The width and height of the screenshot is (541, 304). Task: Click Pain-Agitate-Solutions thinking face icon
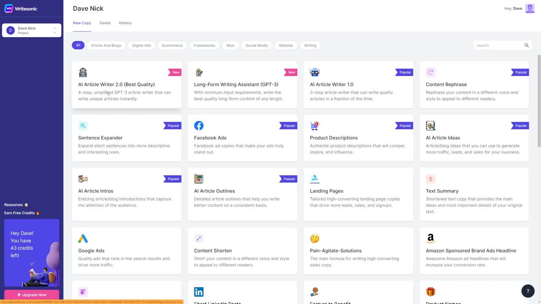click(x=314, y=239)
